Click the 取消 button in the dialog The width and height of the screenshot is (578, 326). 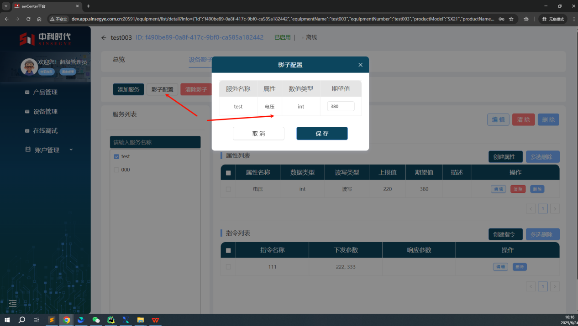pyautogui.click(x=258, y=134)
